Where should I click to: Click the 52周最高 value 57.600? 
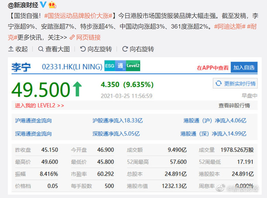pyautogui.click(x=178, y=162)
